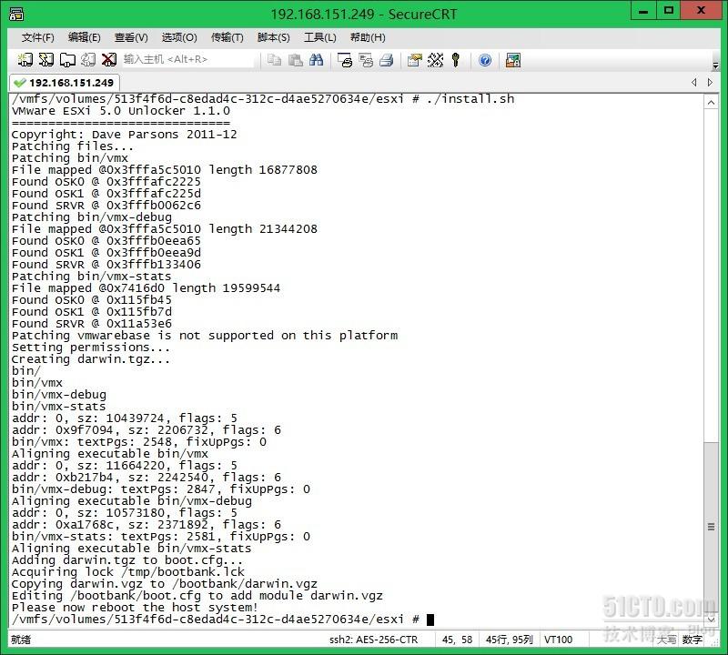Click the ./install.sh command text
Image resolution: width=728 pixels, height=655 pixels.
click(470, 99)
